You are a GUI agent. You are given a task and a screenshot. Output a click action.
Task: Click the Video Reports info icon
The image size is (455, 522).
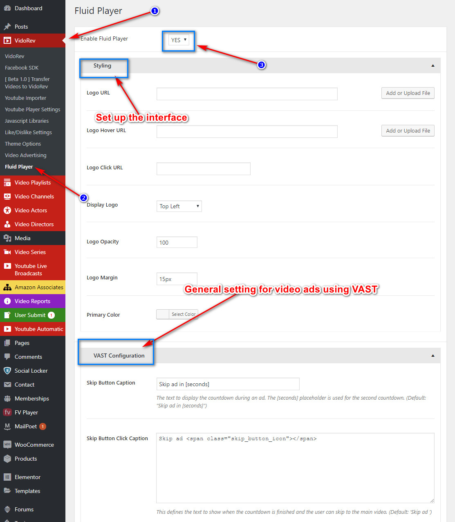point(7,301)
